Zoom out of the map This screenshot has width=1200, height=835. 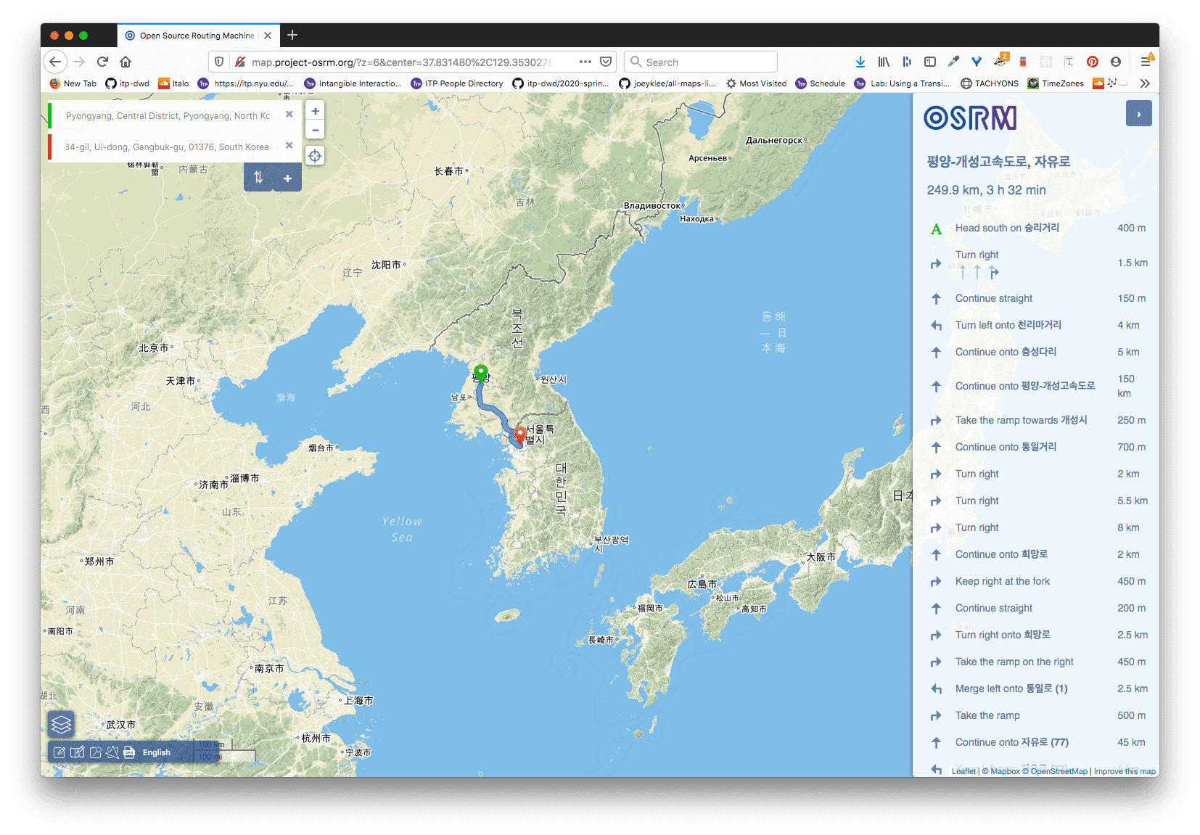[315, 131]
